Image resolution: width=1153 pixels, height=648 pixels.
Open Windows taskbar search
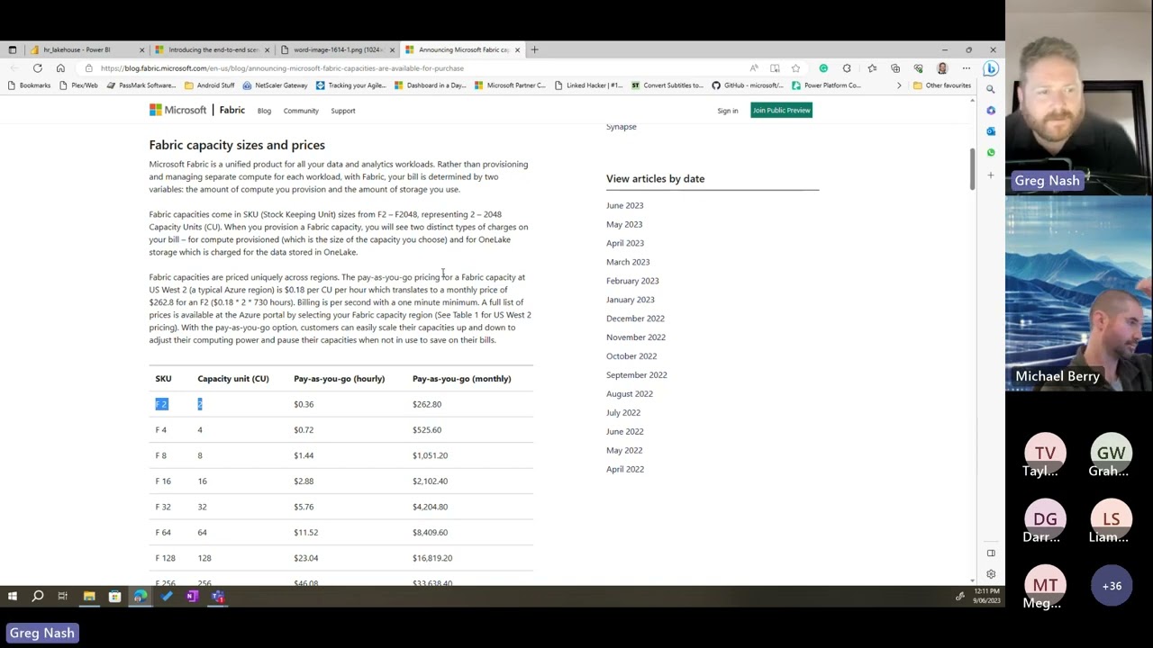coord(38,596)
